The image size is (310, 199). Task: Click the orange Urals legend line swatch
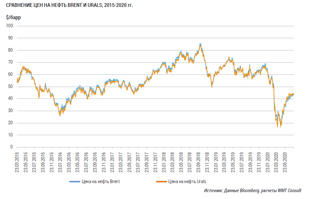pos(161,181)
